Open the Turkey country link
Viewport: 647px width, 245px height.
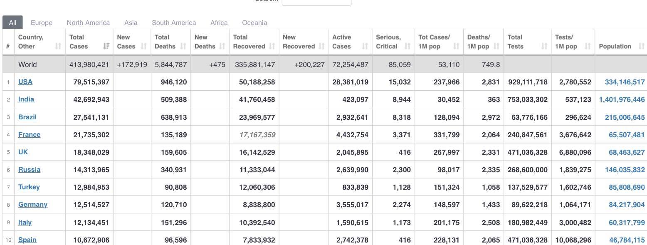pyautogui.click(x=29, y=187)
